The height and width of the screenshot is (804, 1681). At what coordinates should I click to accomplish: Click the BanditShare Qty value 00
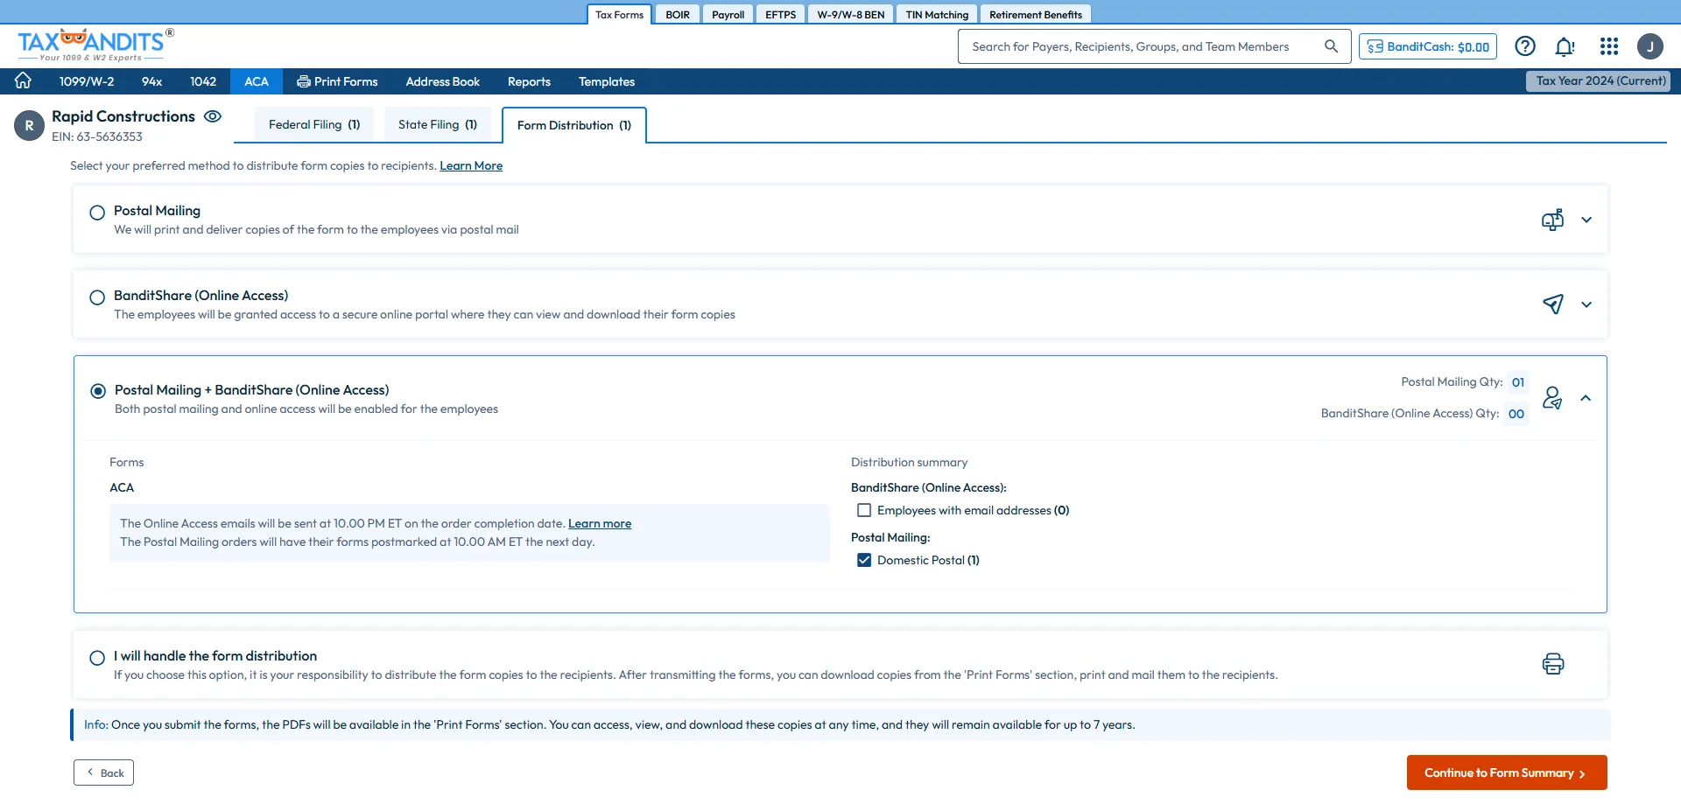pos(1516,414)
